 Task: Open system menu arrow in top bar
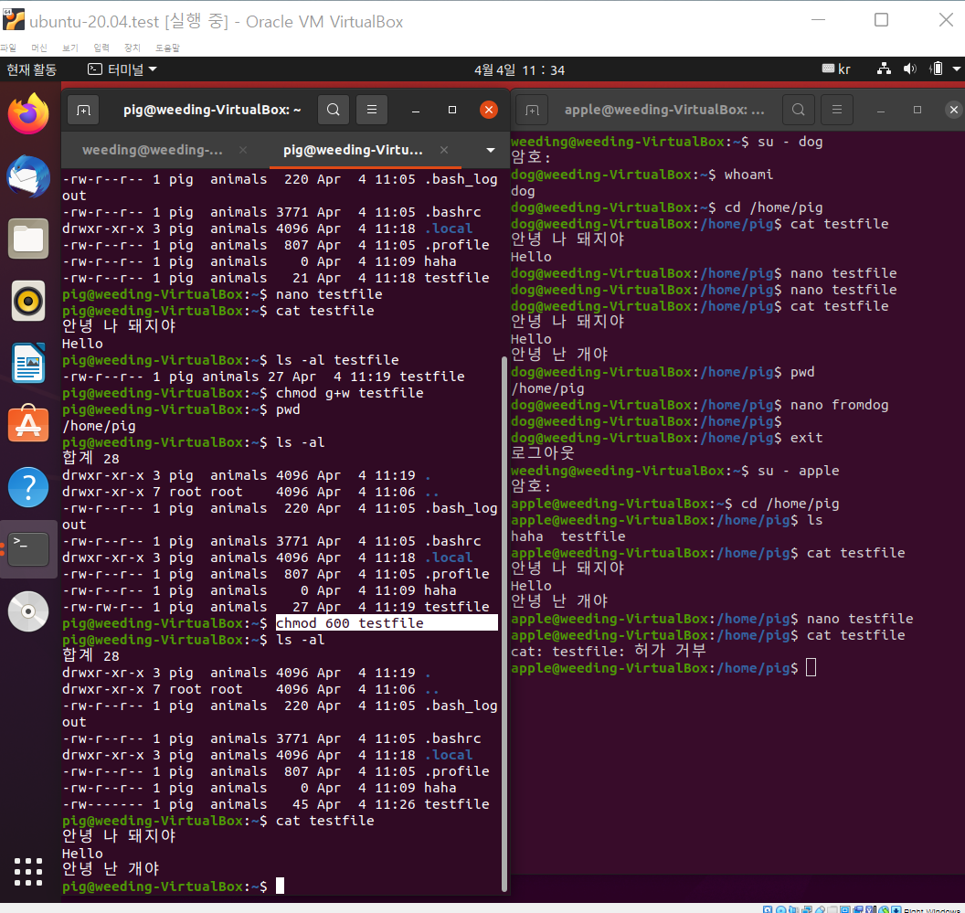point(957,69)
